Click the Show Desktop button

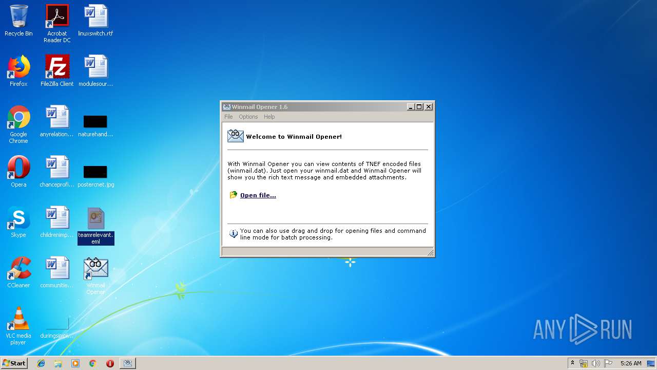(651, 363)
